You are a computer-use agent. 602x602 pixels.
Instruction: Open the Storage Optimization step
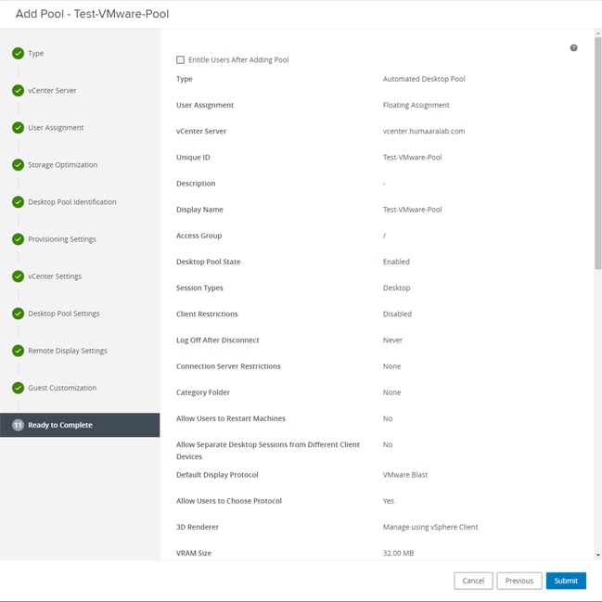(x=62, y=165)
